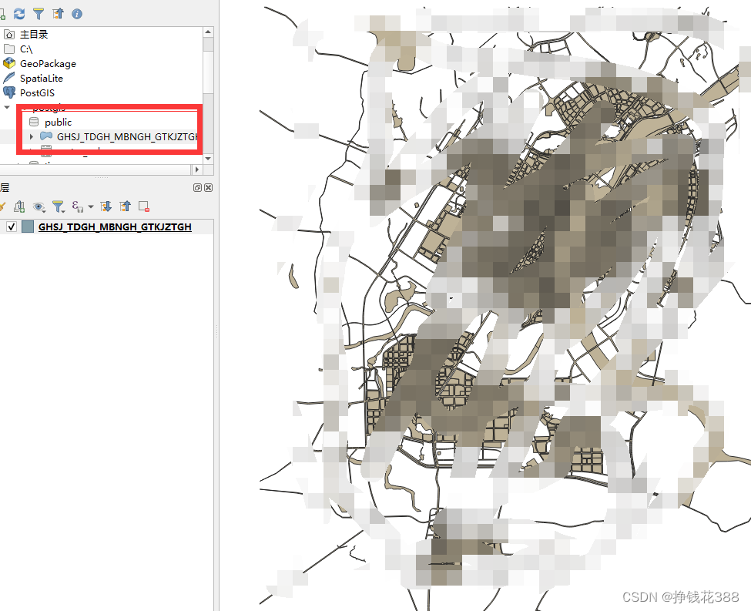Expand the GHSJ_TDGH_MBNGH_GTKJZTGH table node
This screenshot has height=611, width=751.
tap(31, 136)
